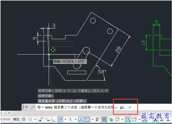Click the 位移(D) displacement option
This screenshot has width=172, height=124.
coord(64,101)
